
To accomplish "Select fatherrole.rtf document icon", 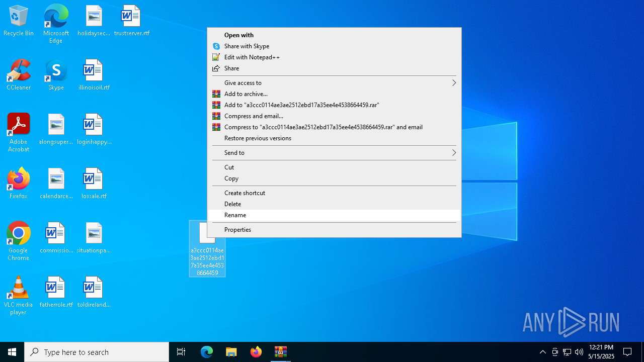I will pos(56,293).
